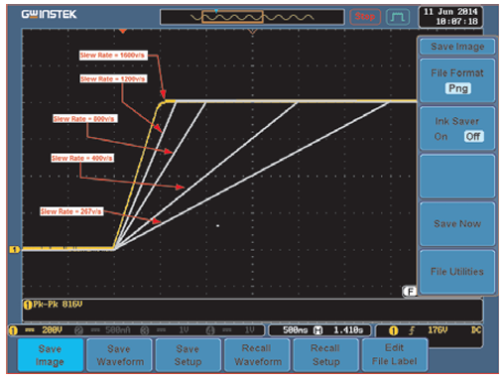Click the red Stop status indicator

pyautogui.click(x=365, y=17)
